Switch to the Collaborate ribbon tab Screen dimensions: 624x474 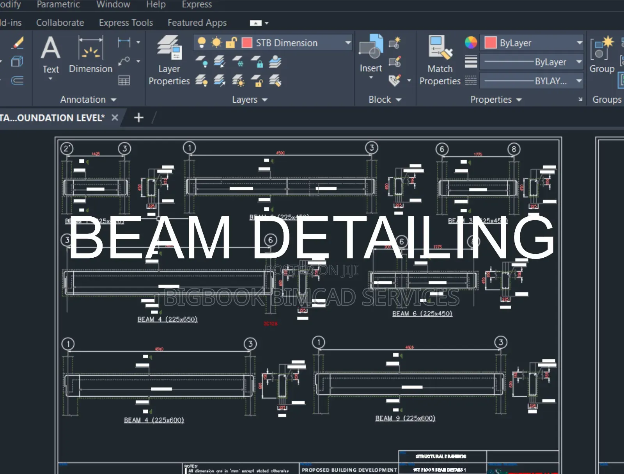60,23
